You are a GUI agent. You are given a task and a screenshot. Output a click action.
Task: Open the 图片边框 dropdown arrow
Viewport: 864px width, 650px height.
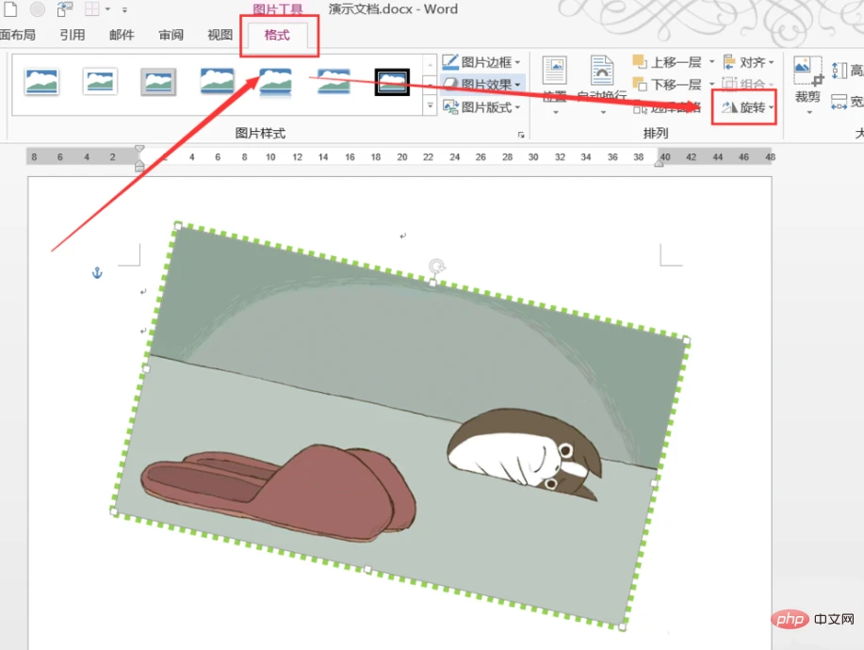tap(517, 62)
